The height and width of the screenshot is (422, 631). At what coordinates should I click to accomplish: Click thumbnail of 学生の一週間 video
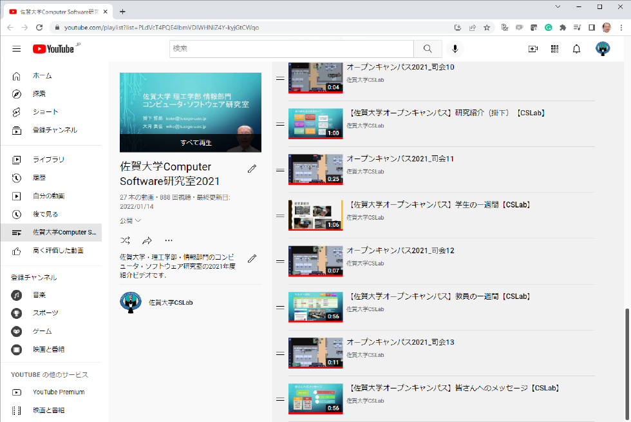click(315, 215)
